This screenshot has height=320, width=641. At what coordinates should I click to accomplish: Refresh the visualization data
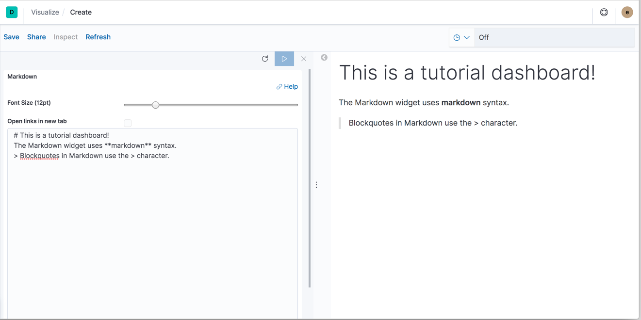pyautogui.click(x=98, y=37)
